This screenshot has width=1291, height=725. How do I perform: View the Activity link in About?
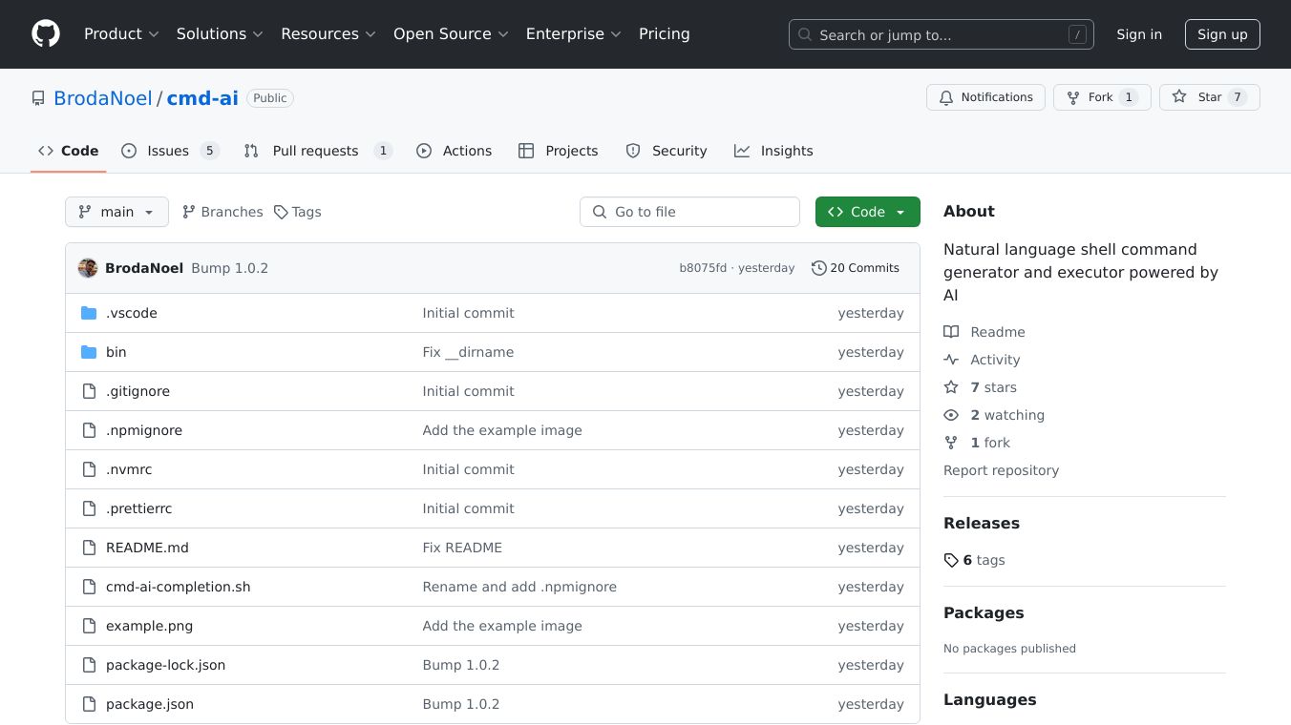[x=995, y=360]
